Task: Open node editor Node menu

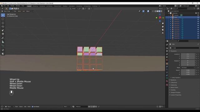Action: (x=29, y=107)
